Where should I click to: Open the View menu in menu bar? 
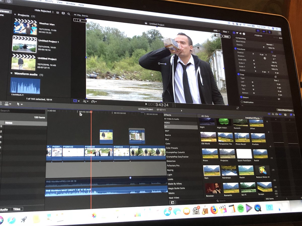[60, 2]
